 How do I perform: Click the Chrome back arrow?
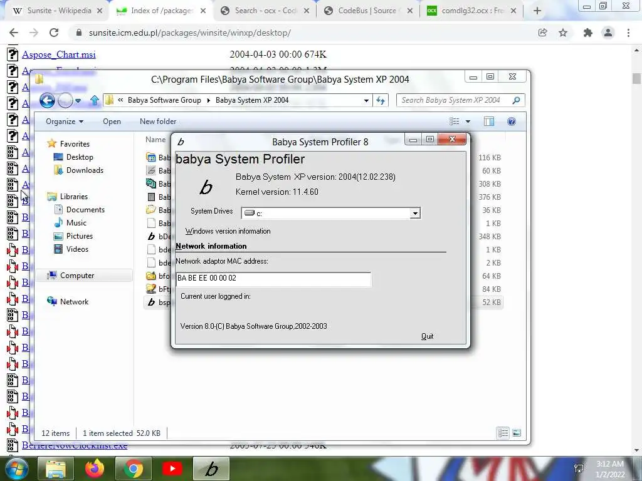14,33
